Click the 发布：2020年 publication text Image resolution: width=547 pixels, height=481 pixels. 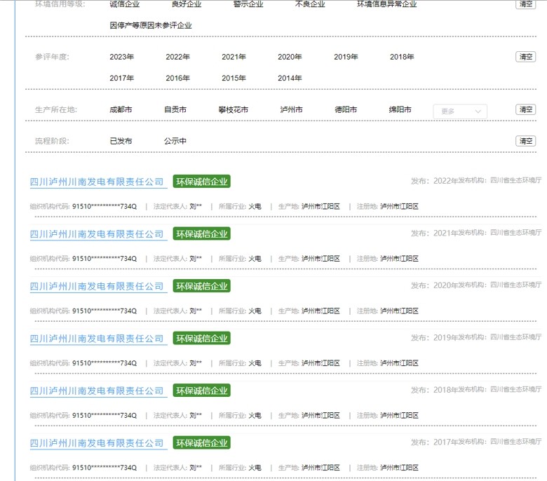click(x=434, y=285)
